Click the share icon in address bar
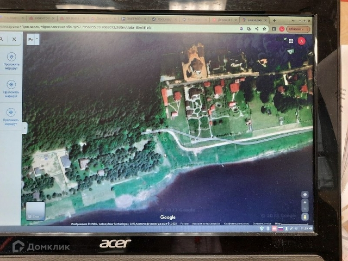 [x=257, y=29]
